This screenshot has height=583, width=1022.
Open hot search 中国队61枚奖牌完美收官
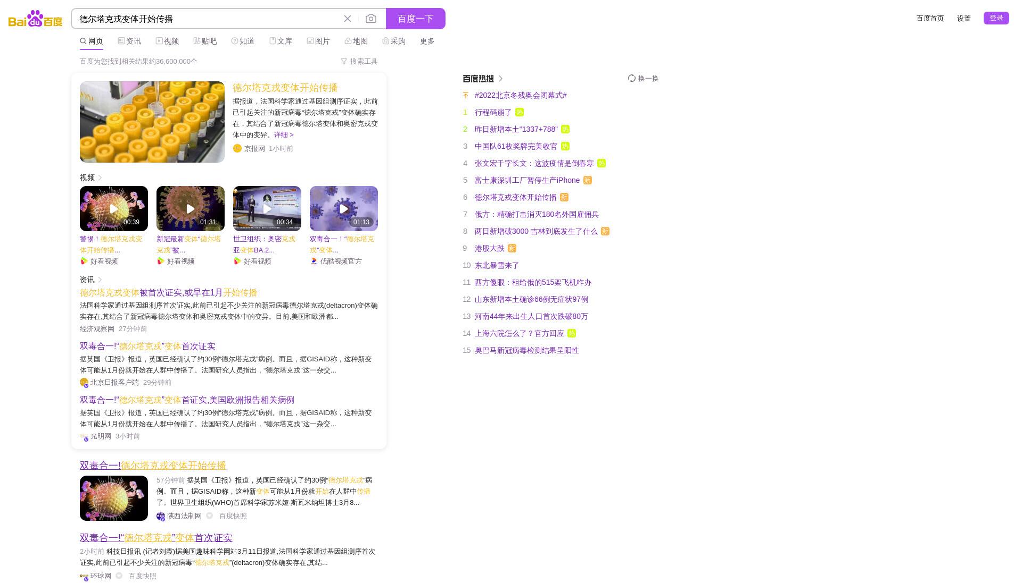click(516, 146)
